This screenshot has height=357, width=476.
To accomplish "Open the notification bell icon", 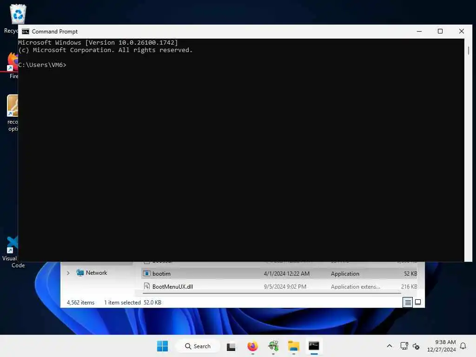I will coord(463,346).
